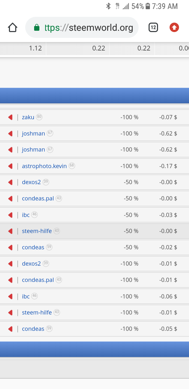
Task: Click the red downvote arrow beside zaku
Action: (x=10, y=117)
